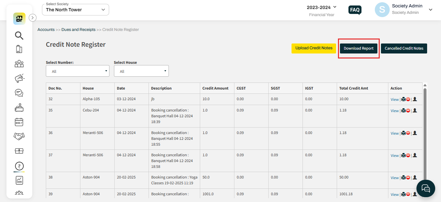441x202 pixels.
Task: Click the Yoga Classes booking cancellation description
Action: 174,180
